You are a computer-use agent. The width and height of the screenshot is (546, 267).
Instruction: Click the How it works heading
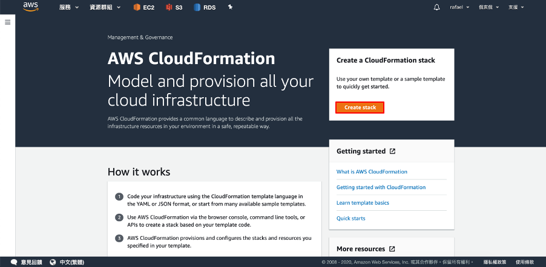pos(139,172)
